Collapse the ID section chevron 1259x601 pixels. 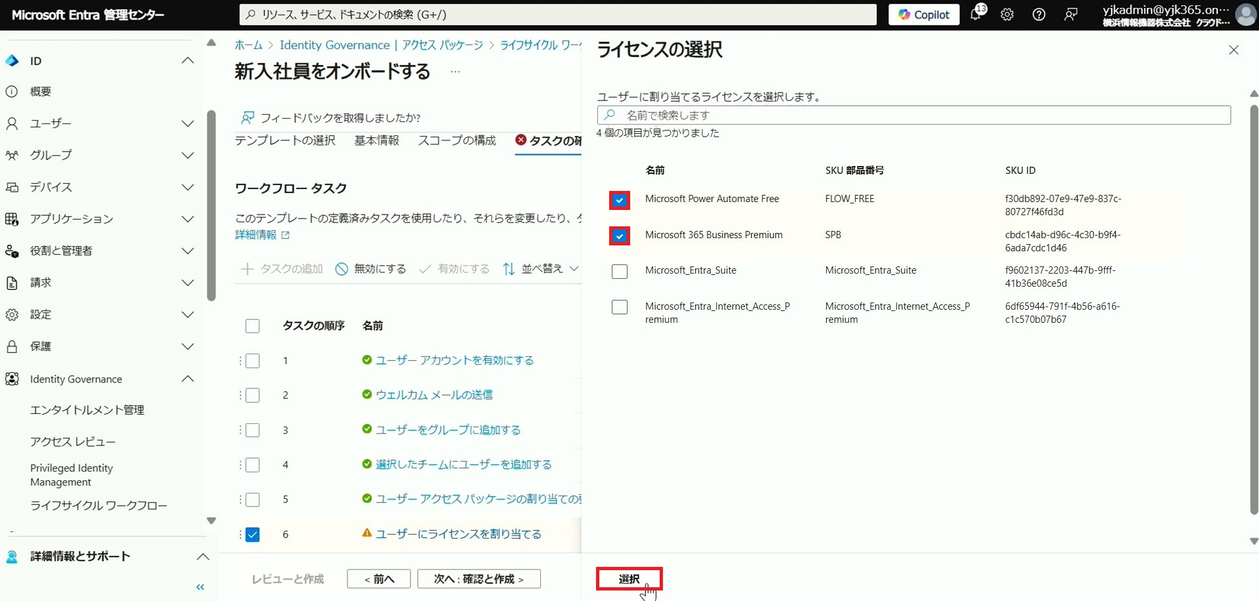click(x=188, y=60)
